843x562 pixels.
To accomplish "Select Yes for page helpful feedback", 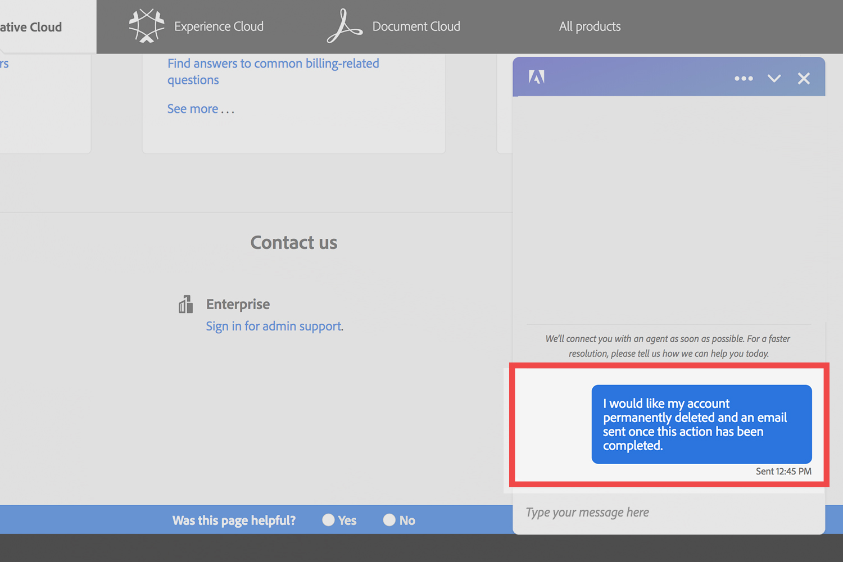I will pyautogui.click(x=329, y=520).
